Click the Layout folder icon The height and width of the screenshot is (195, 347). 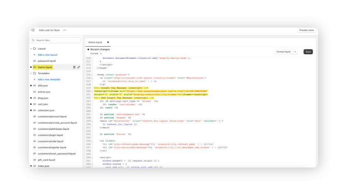[35, 49]
